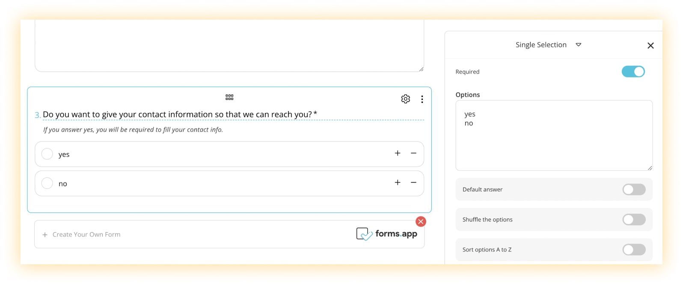Disable the Required toggle
This screenshot has width=683, height=286.
[633, 72]
